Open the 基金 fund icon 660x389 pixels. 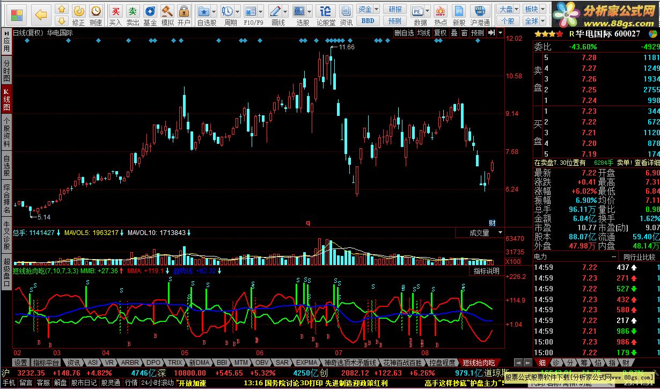(x=150, y=11)
